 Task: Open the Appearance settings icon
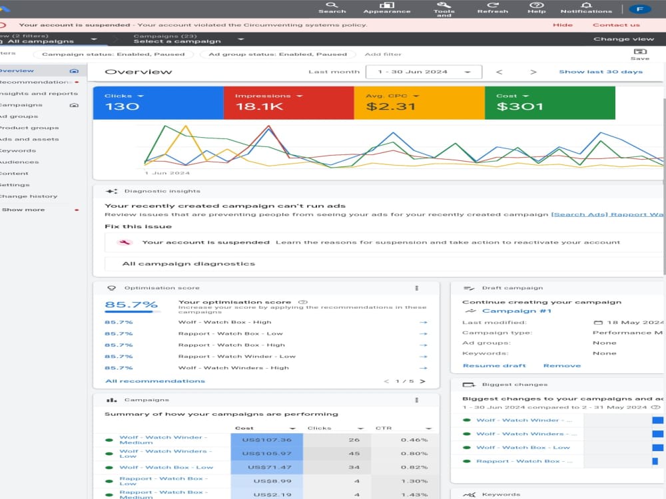tap(386, 7)
